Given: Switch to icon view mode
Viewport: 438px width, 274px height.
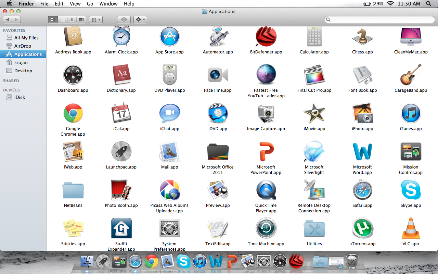Looking at the screenshot, I should (53, 20).
